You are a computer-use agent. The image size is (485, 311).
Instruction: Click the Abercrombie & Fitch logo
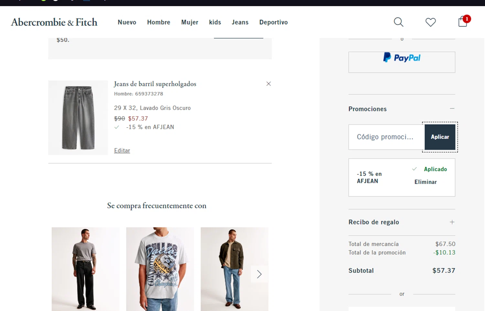coord(54,22)
